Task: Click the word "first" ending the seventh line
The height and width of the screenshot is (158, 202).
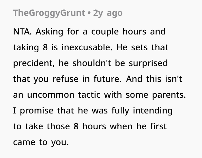Action: tap(158, 126)
